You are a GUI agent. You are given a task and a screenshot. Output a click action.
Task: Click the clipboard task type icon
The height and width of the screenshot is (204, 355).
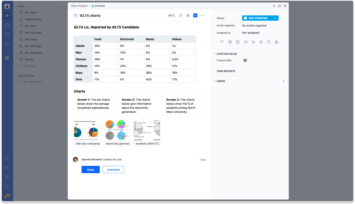(x=76, y=16)
